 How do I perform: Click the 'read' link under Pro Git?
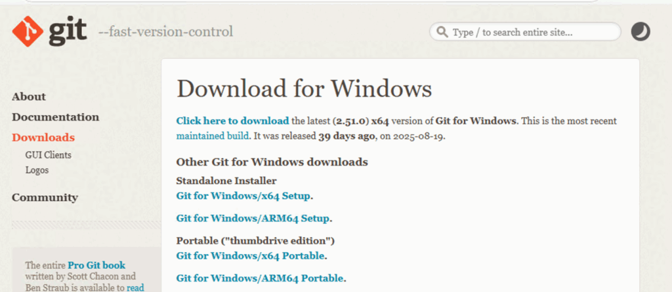click(135, 287)
